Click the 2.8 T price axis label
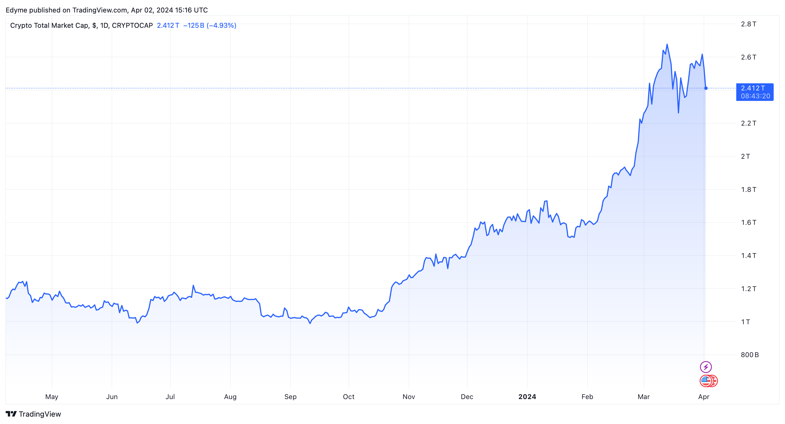Image resolution: width=785 pixels, height=424 pixels. (748, 24)
